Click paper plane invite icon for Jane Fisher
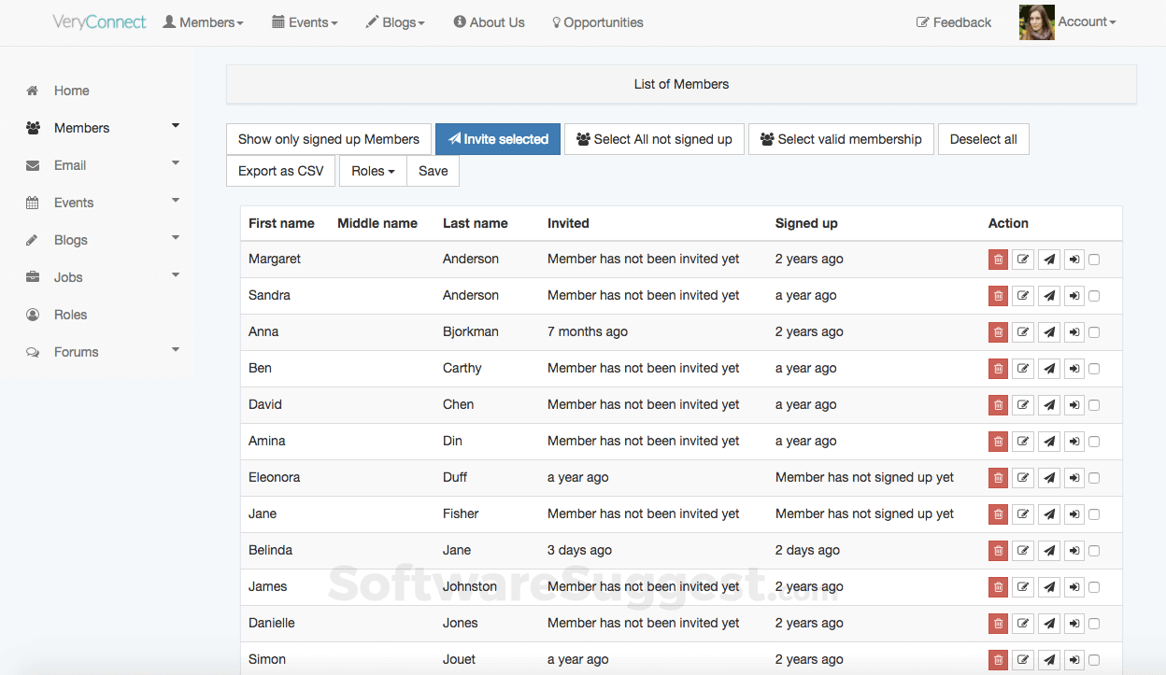Viewport: 1166px width, 675px height. (1049, 514)
